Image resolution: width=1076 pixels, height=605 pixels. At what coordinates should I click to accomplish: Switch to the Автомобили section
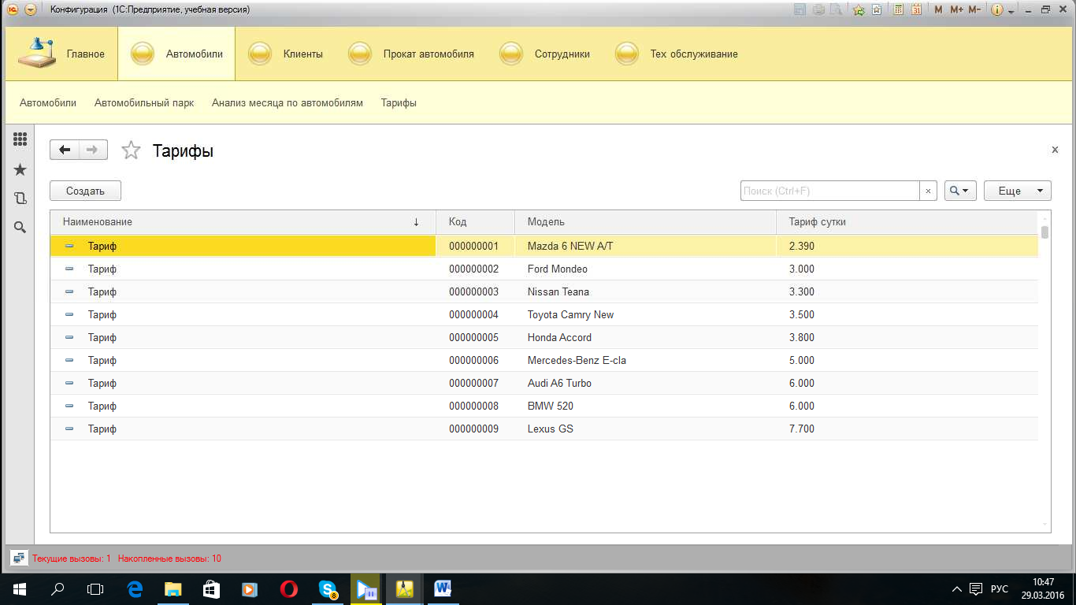[x=176, y=54]
